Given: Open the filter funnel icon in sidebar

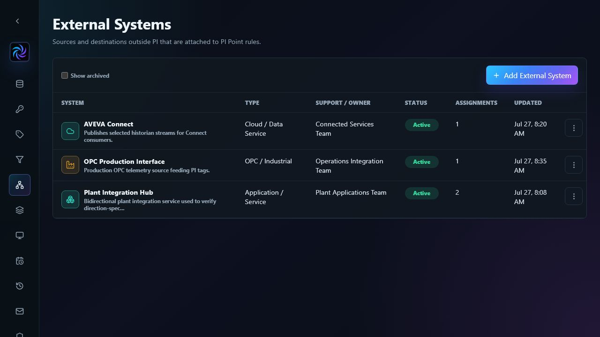Looking at the screenshot, I should [x=20, y=160].
